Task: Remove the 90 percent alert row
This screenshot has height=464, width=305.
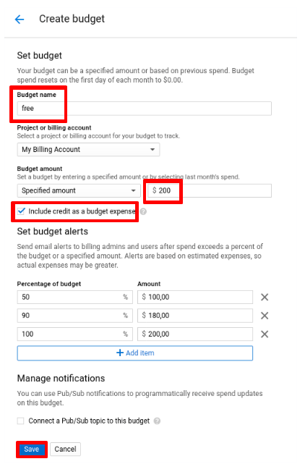Action: pyautogui.click(x=265, y=316)
